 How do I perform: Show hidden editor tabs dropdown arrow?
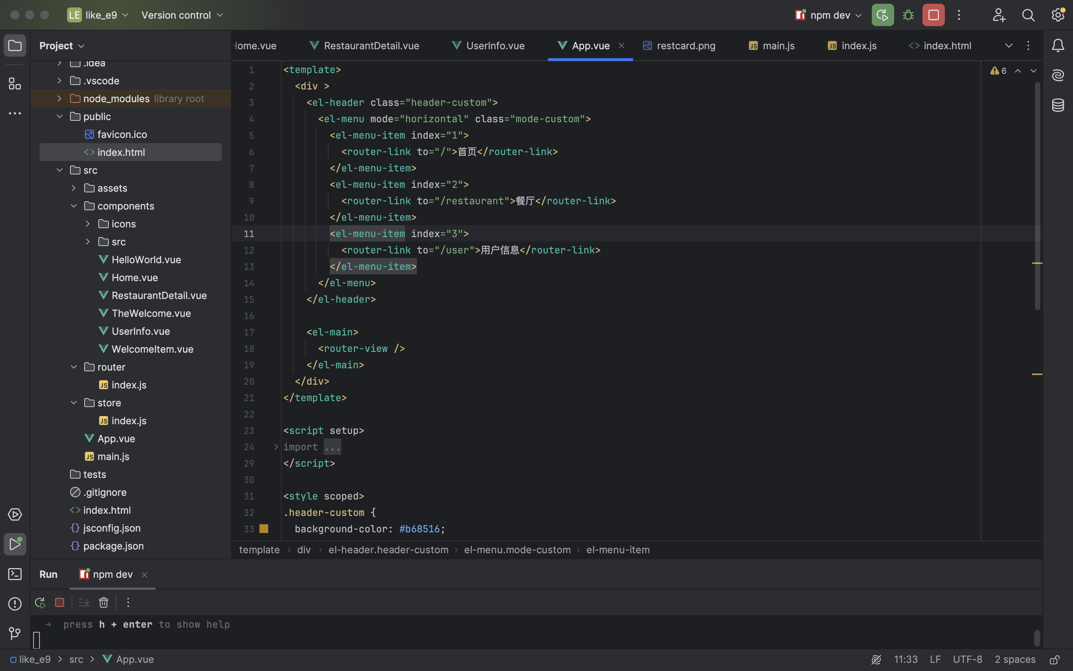pyautogui.click(x=1009, y=45)
